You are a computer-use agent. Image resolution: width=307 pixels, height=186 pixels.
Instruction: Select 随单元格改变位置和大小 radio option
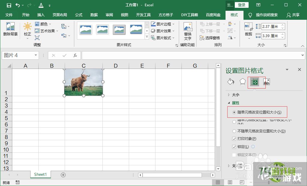click(234, 112)
